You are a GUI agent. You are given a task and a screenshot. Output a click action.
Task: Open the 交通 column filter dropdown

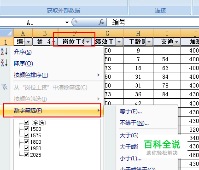coord(176,41)
